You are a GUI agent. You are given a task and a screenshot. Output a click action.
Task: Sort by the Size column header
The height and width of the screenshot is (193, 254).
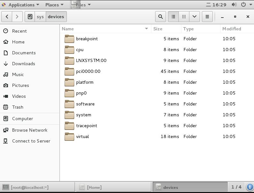point(166,29)
